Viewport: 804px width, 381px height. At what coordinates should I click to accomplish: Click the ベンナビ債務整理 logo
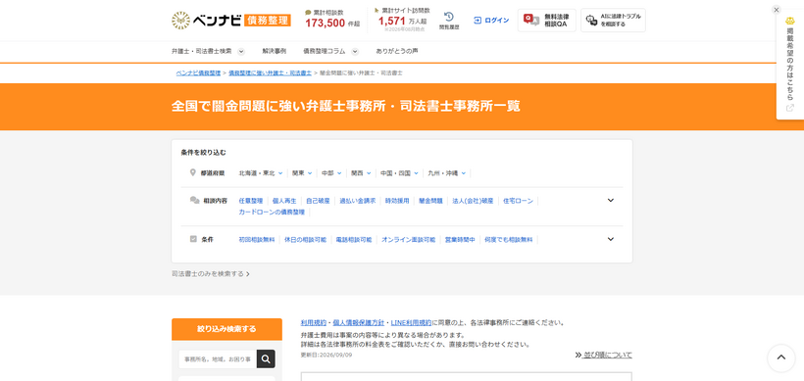point(231,21)
